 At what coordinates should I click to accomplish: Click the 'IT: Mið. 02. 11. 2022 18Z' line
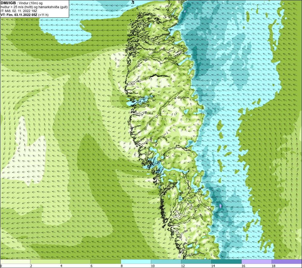tap(19, 11)
